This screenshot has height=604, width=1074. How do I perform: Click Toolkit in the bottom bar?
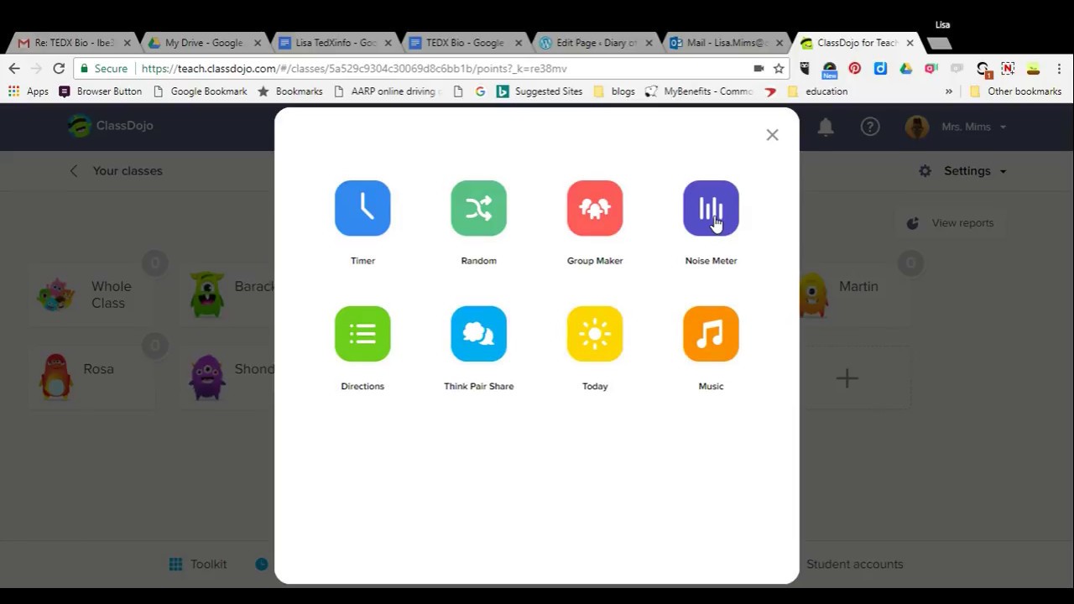[x=198, y=565]
